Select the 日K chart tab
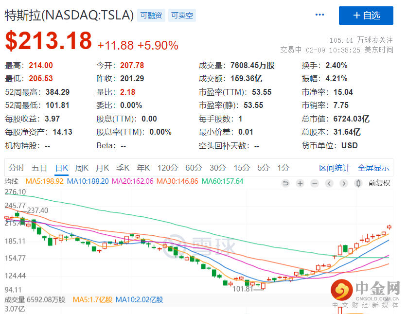Image resolution: width=407 pixels, height=314 pixels. (62, 168)
